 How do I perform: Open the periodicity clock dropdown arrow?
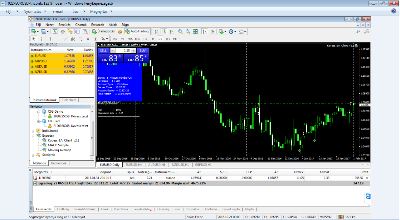click(x=235, y=32)
